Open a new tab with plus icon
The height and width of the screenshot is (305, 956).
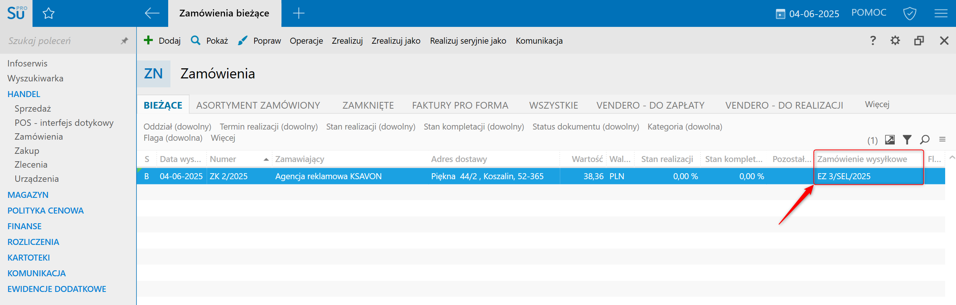click(298, 13)
